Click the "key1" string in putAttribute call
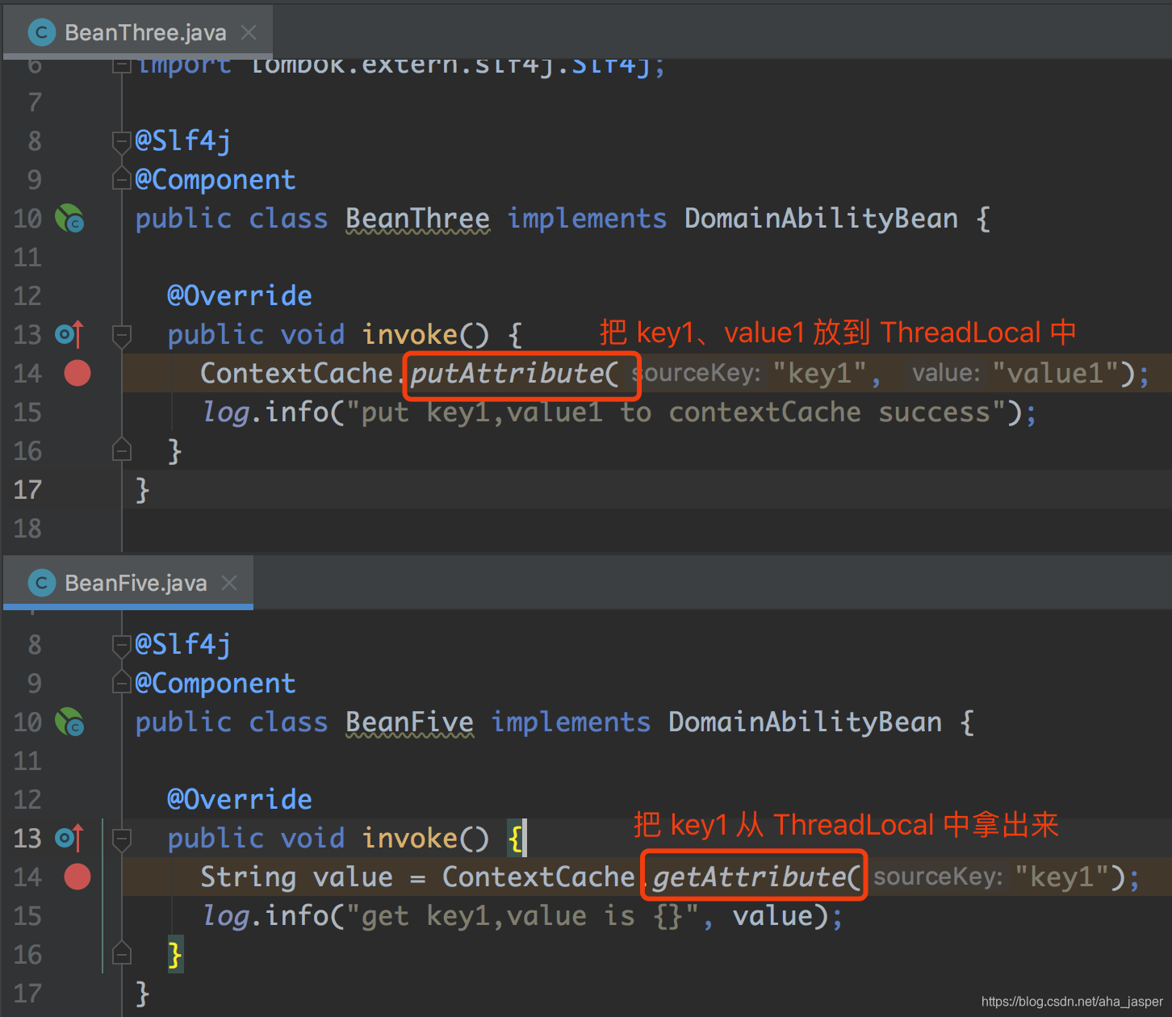1172x1017 pixels. (819, 374)
